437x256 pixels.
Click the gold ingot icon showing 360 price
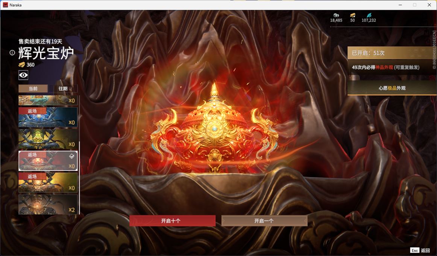pyautogui.click(x=22, y=65)
